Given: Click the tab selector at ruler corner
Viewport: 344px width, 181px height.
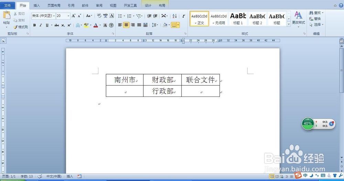Looking at the screenshot, I should tap(3, 41).
